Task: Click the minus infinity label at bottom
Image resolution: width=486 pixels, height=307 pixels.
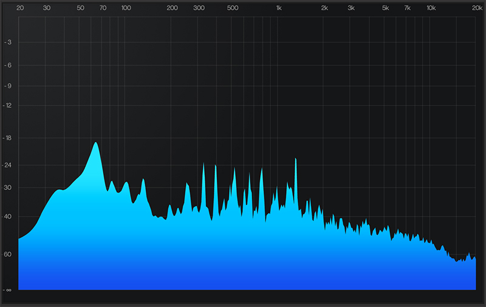Action: tap(9, 290)
